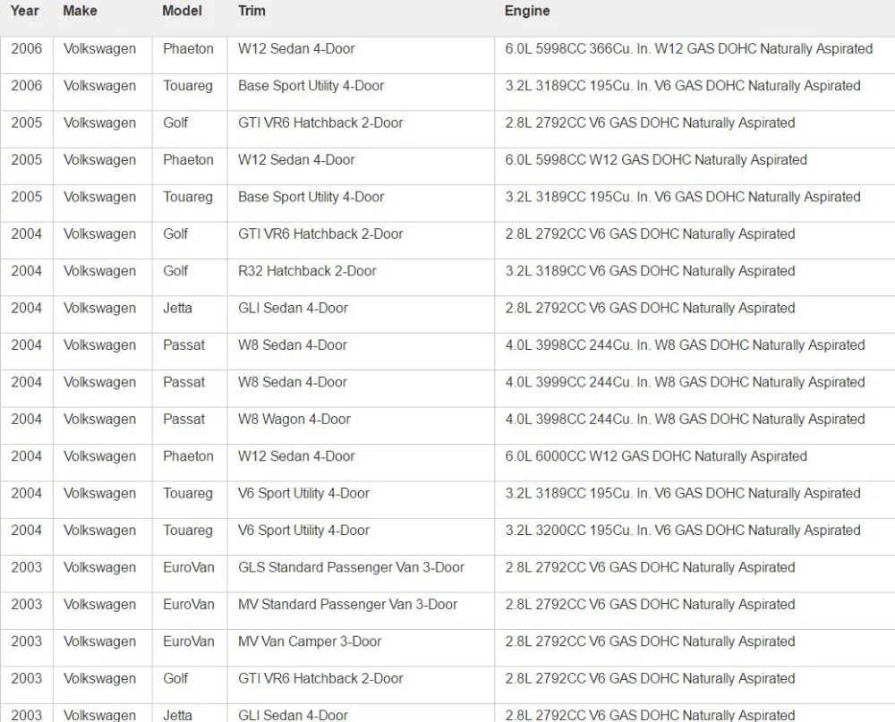
Task: Click Passat in the W8 Wagon row
Action: coord(183,420)
